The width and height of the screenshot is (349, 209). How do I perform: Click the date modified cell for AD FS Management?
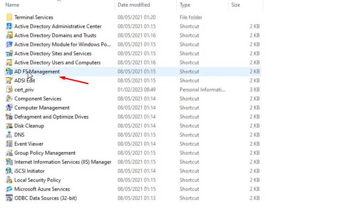click(137, 72)
